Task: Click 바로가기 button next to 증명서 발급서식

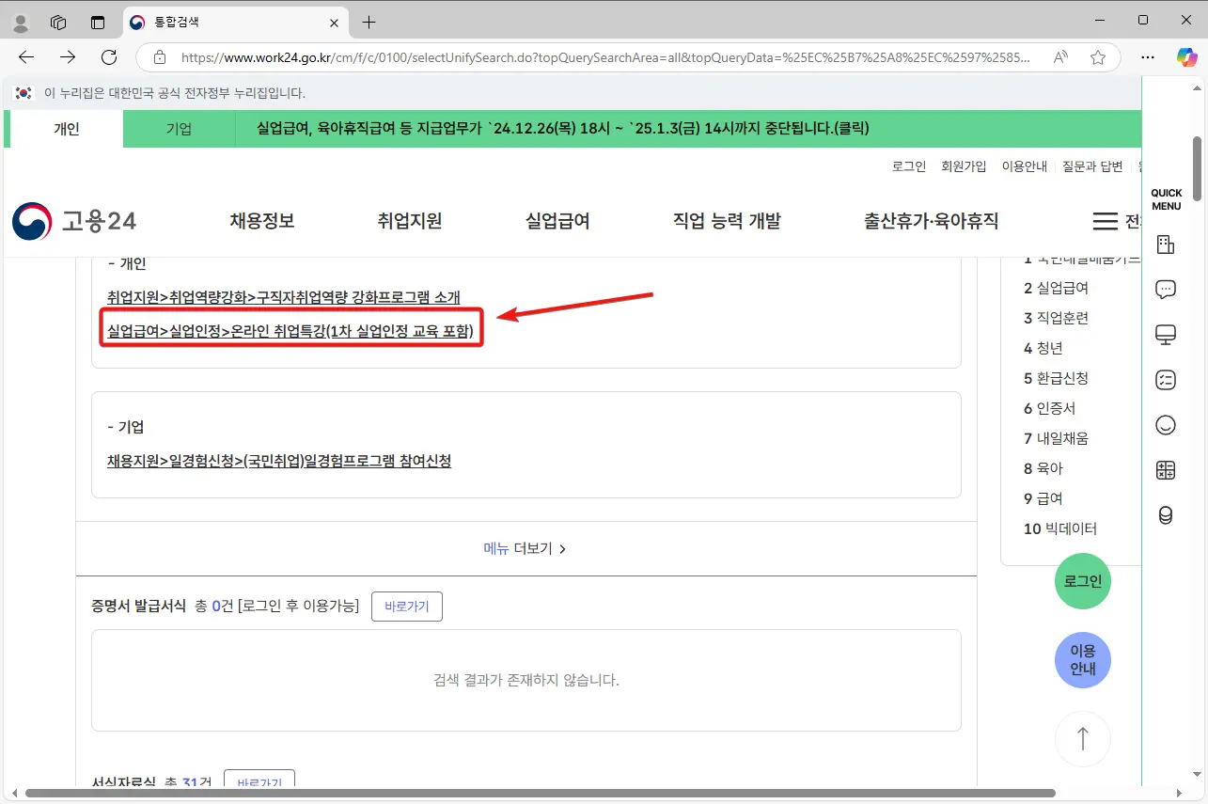Action: point(407,607)
